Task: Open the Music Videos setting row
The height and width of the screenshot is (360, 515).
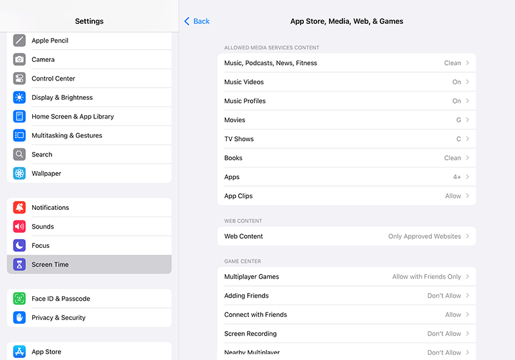Action: [x=346, y=82]
